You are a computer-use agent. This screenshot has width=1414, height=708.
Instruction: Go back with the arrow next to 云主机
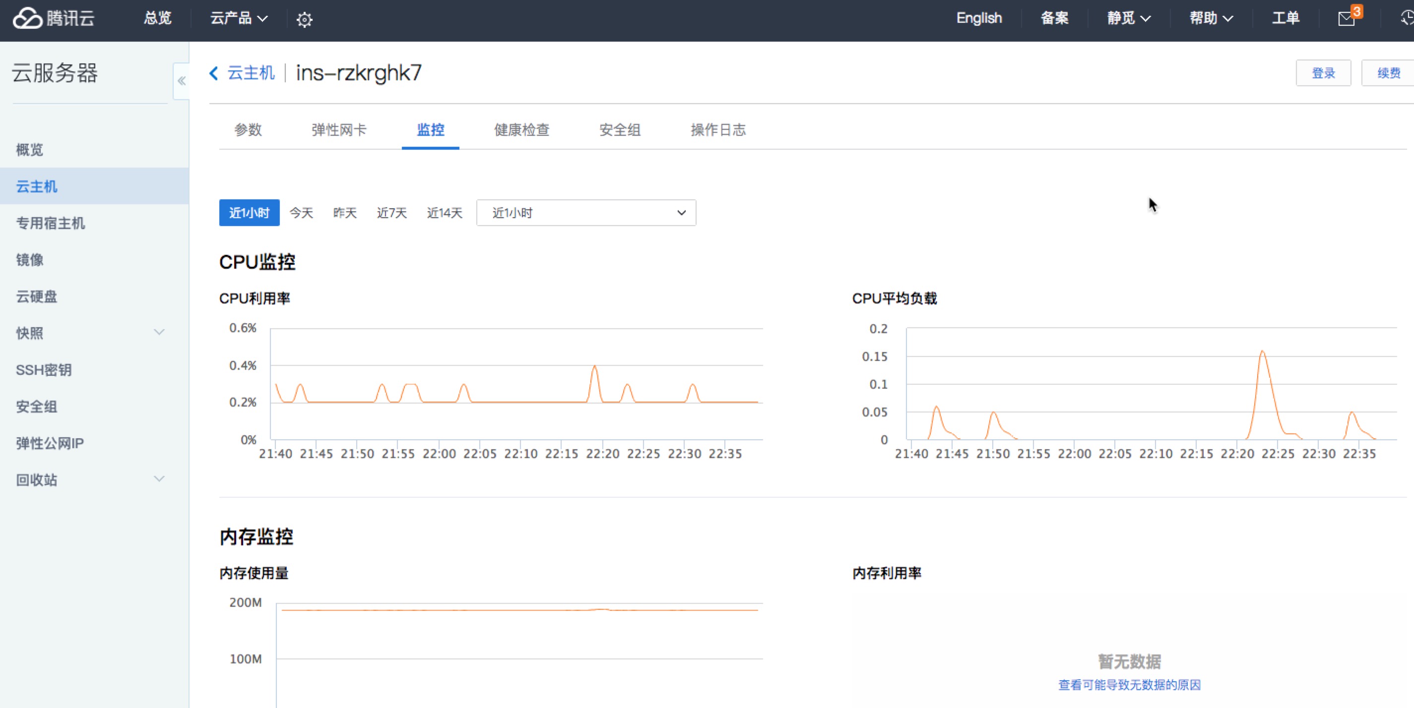[213, 73]
